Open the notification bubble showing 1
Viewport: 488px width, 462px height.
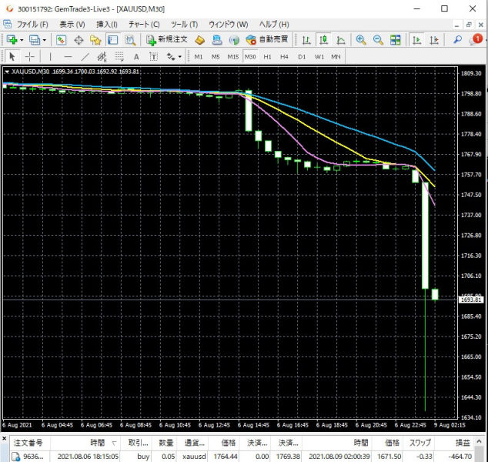point(476,39)
